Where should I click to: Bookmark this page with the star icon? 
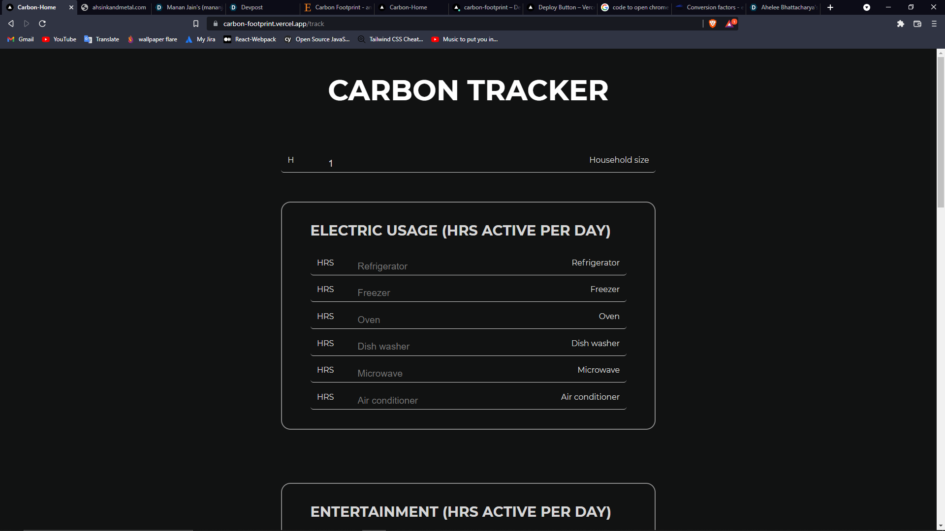tap(196, 23)
